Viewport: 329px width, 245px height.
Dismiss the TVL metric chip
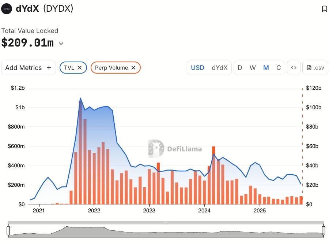click(79, 67)
